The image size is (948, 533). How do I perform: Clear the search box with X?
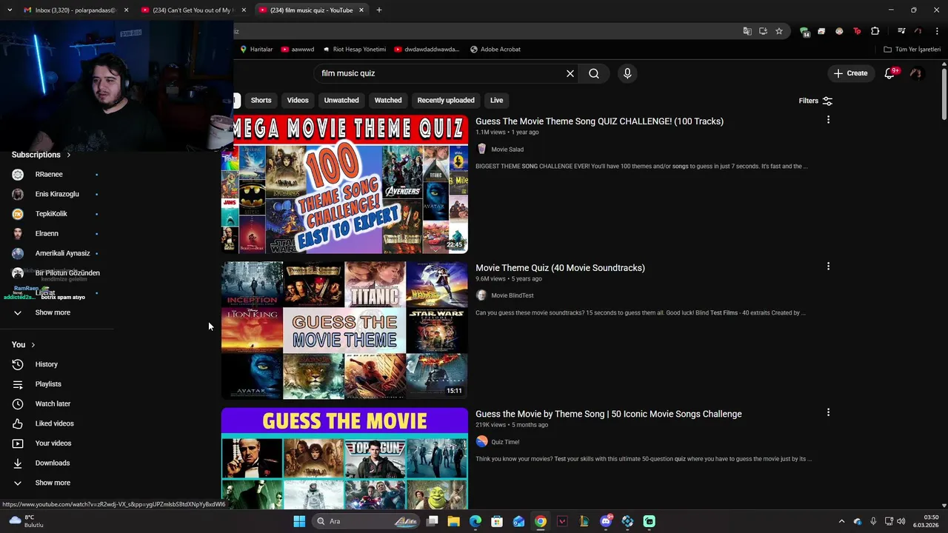[570, 73]
